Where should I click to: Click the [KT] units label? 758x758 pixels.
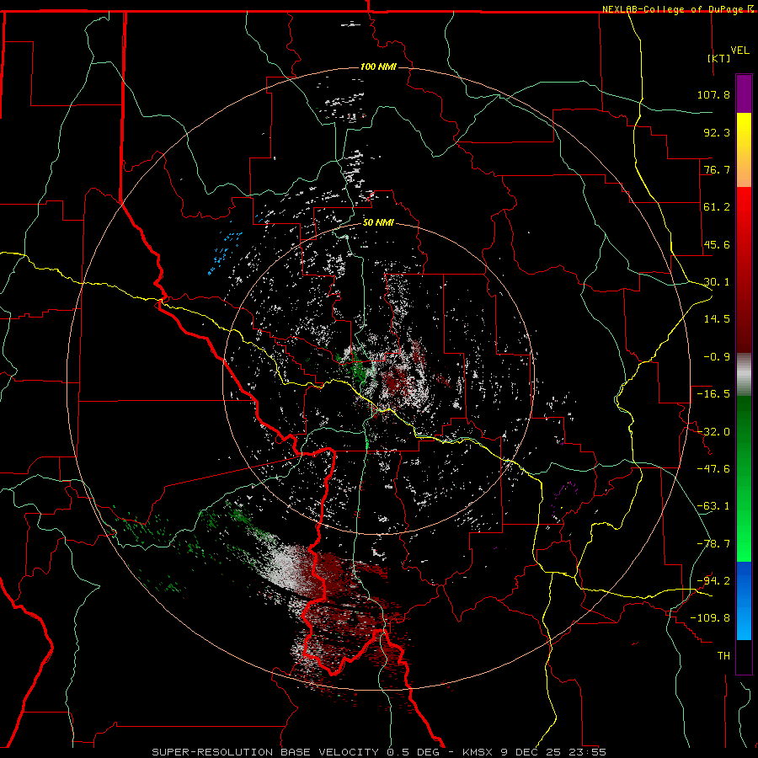(x=719, y=58)
